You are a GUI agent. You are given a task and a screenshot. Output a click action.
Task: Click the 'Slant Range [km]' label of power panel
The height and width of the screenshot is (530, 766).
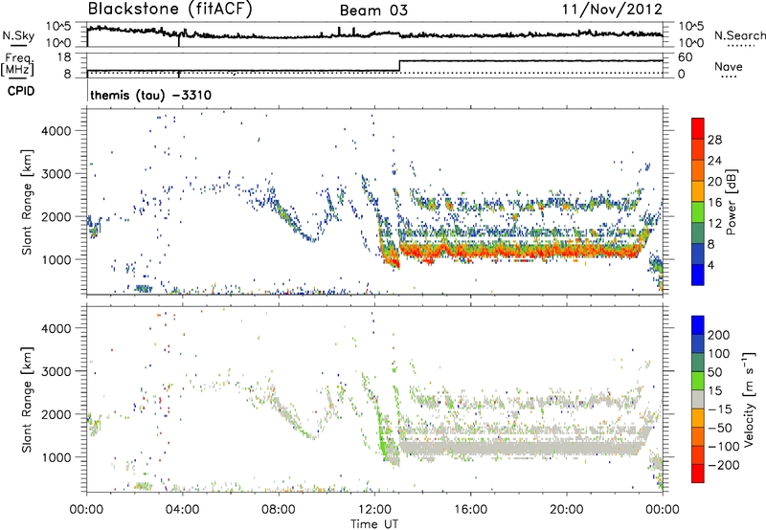(27, 202)
